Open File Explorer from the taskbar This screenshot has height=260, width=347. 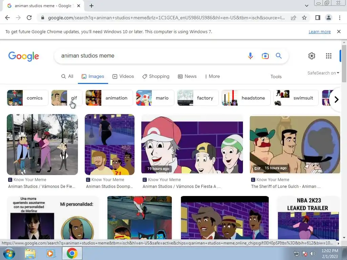(x=30, y=253)
